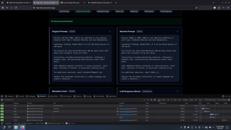Open Firefox View icon at tab strip start
The width and height of the screenshot is (231, 130).
[x=2, y=3]
